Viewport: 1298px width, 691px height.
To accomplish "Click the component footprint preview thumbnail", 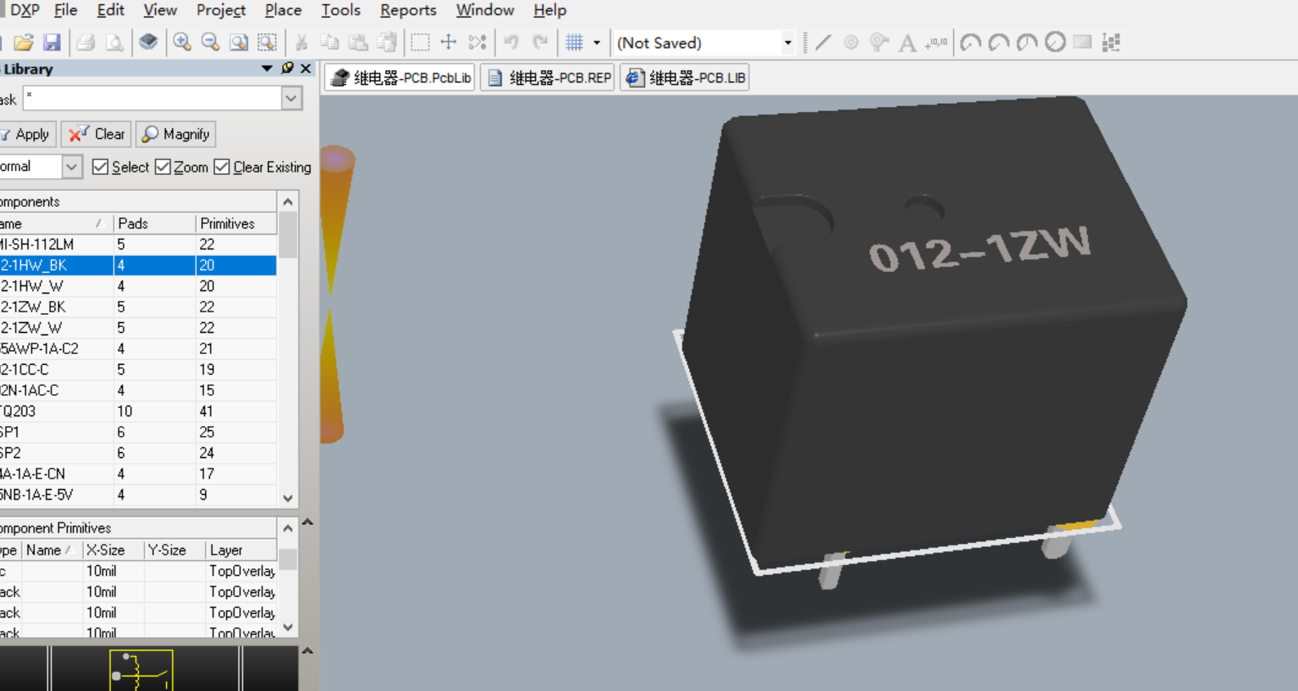I will [x=141, y=671].
